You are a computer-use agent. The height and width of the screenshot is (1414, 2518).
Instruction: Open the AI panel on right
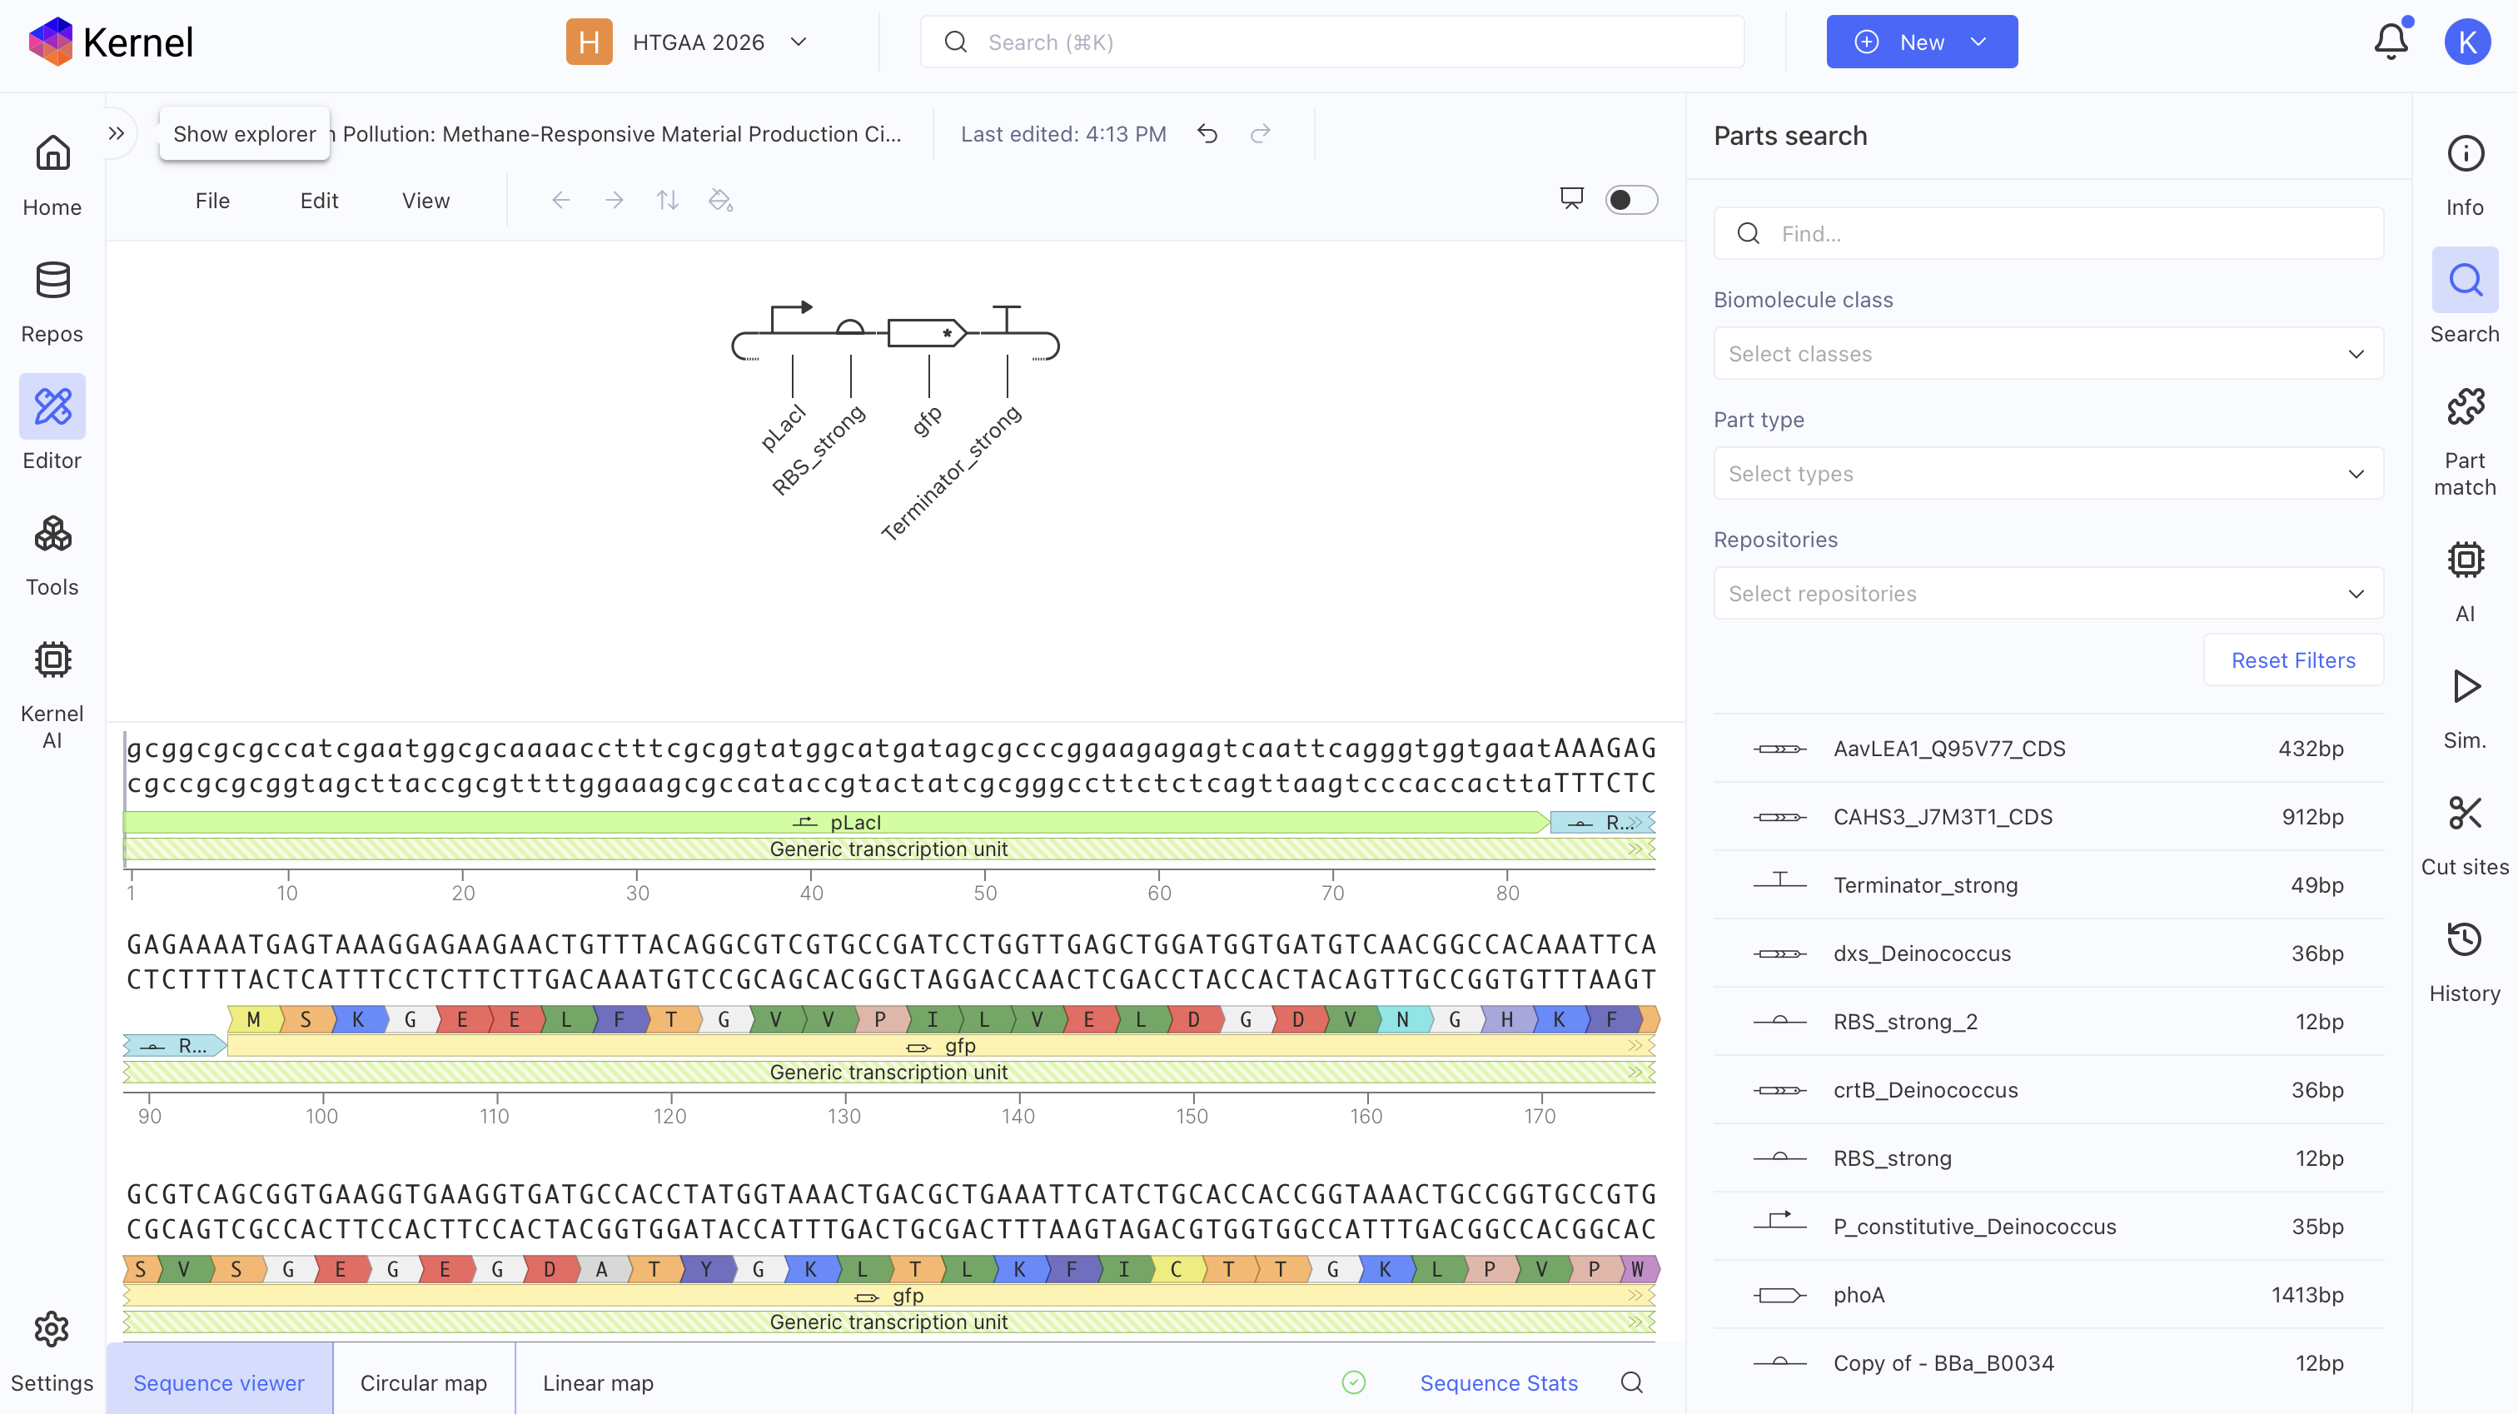tap(2464, 582)
